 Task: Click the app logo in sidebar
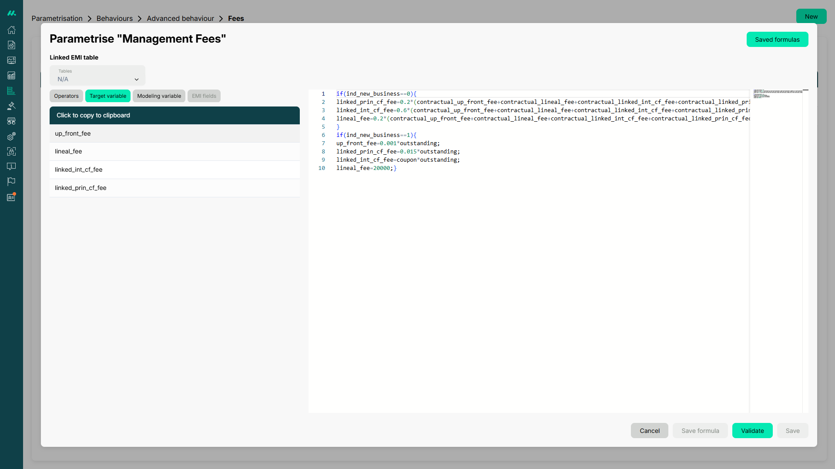point(12,13)
